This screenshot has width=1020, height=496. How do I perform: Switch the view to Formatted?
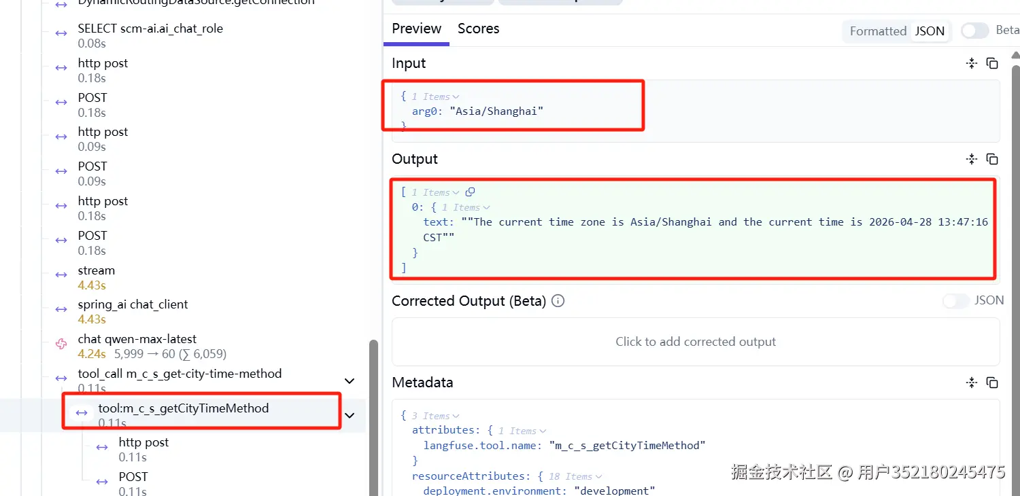coord(878,31)
